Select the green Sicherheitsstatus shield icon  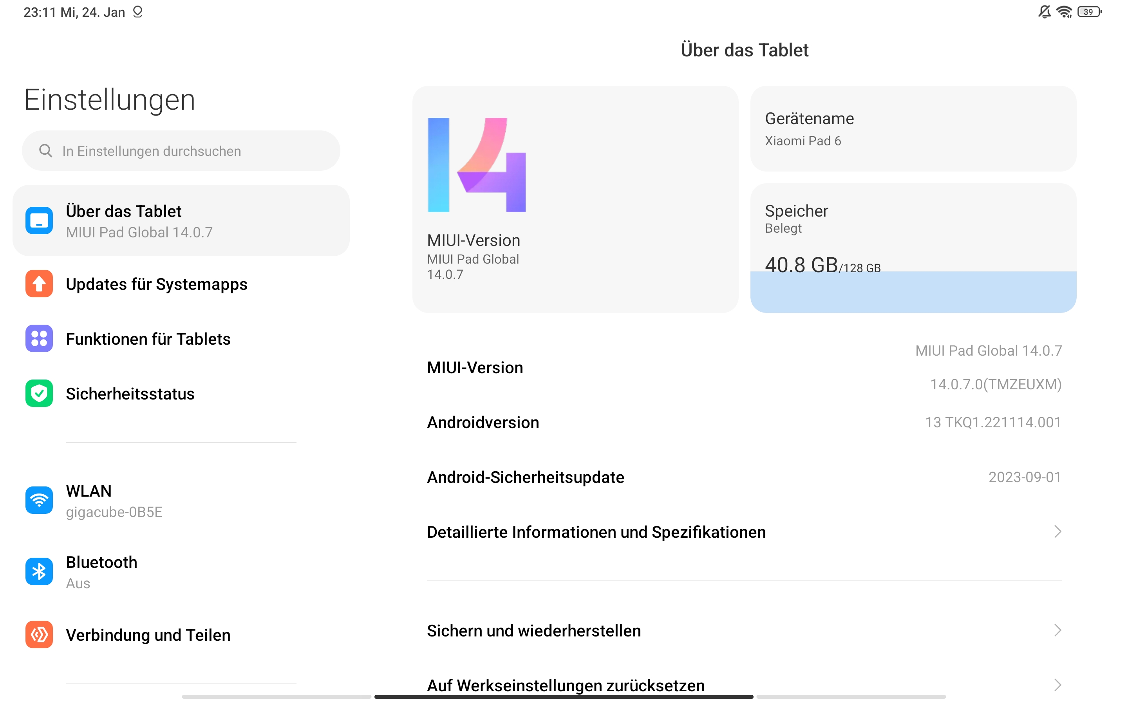pyautogui.click(x=39, y=394)
